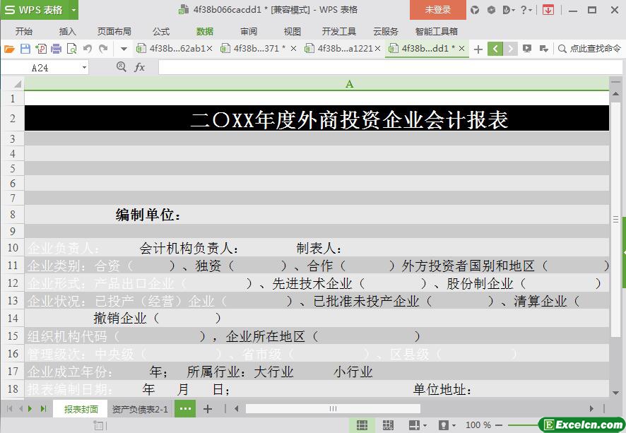
Task: Click the 编制单位 cell text
Action: 148,215
